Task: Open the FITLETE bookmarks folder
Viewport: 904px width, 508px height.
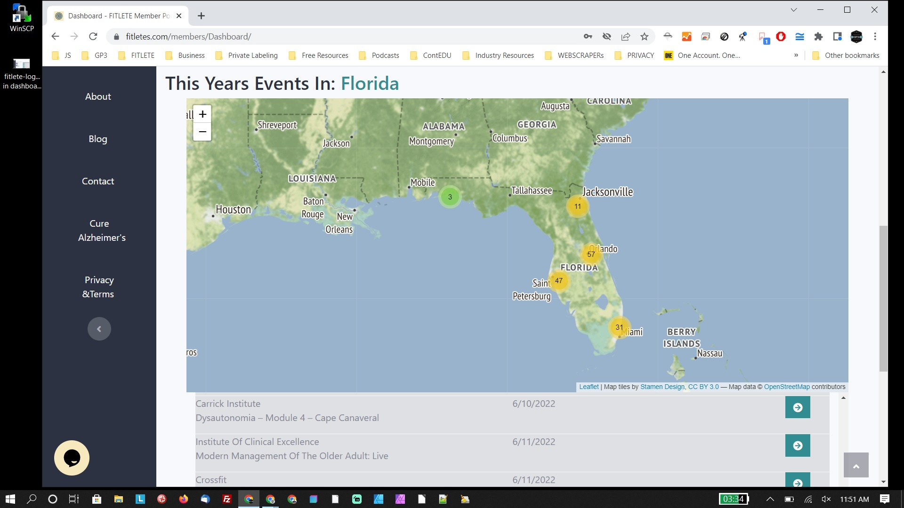Action: (137, 56)
